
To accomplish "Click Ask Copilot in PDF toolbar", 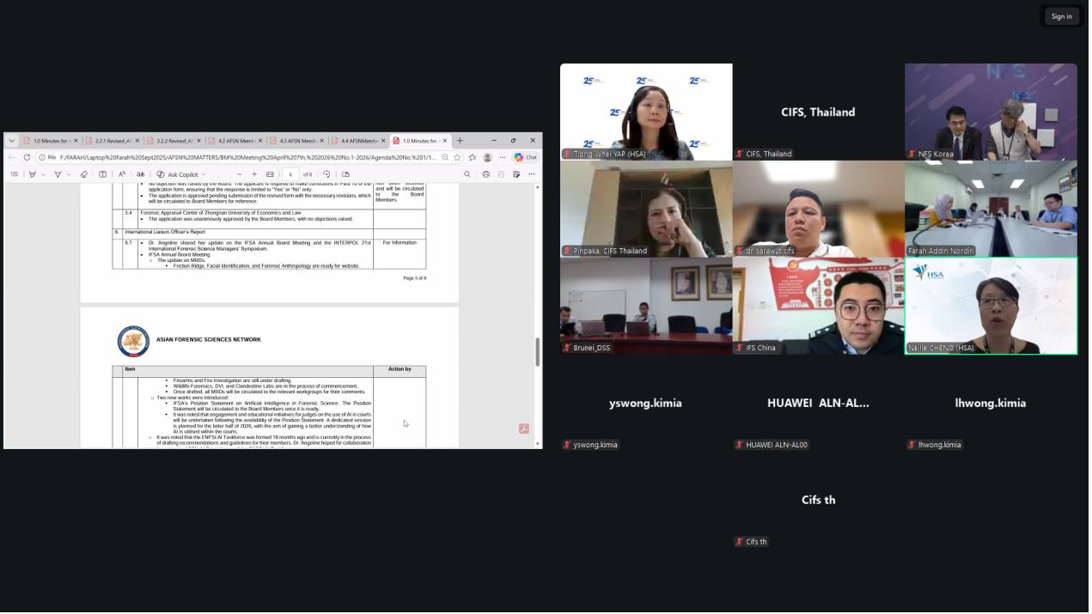I will pyautogui.click(x=177, y=174).
